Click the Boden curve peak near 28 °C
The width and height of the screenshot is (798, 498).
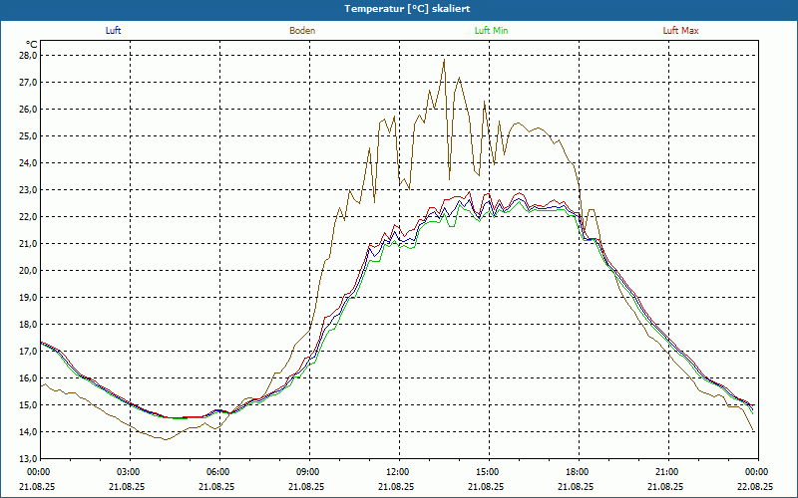click(444, 60)
